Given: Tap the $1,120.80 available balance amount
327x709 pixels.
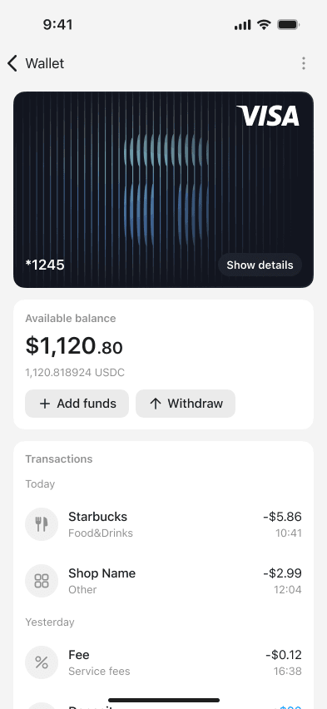Looking at the screenshot, I should (74, 346).
